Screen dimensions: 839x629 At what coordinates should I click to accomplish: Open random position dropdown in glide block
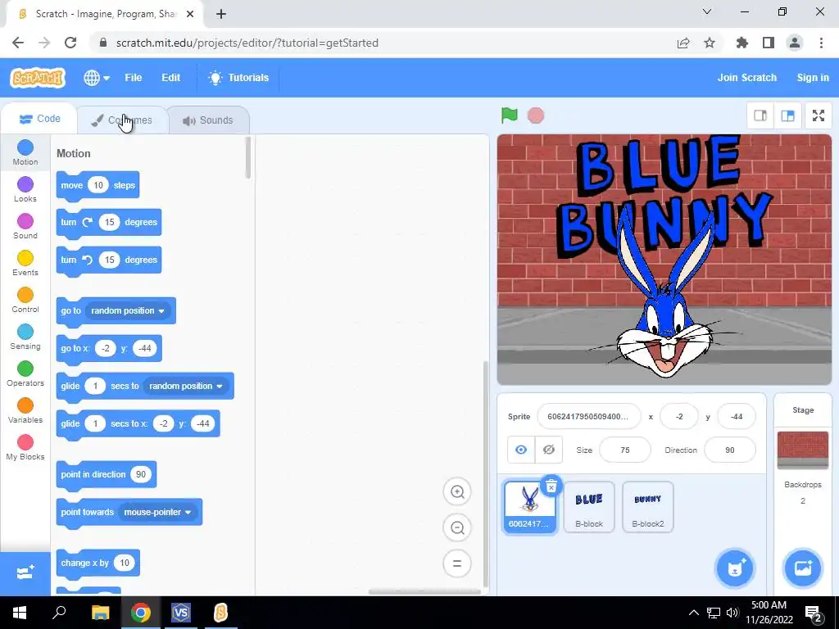coord(186,387)
